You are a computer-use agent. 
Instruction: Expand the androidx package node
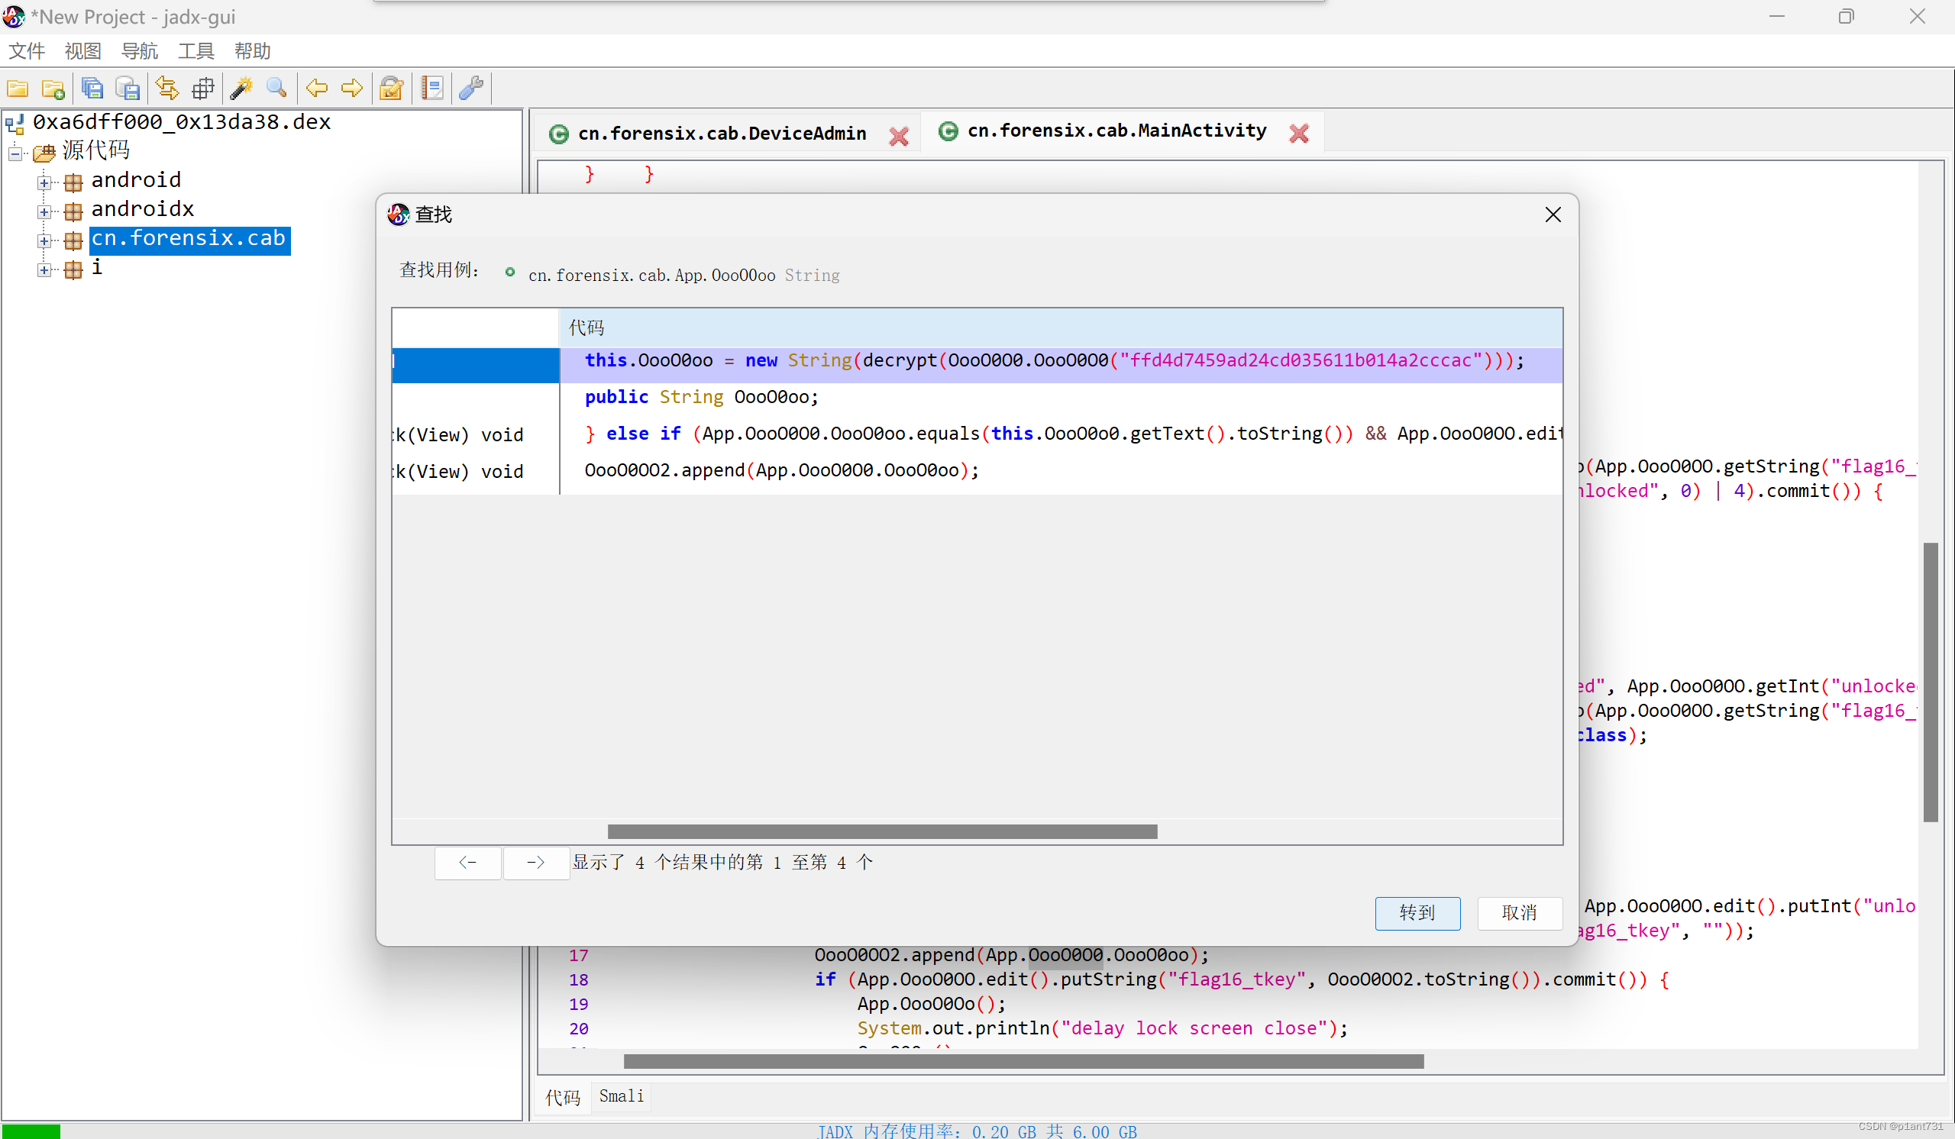click(44, 211)
